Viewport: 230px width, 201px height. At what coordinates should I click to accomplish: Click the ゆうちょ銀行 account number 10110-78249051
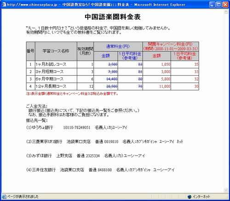[x=77, y=128]
